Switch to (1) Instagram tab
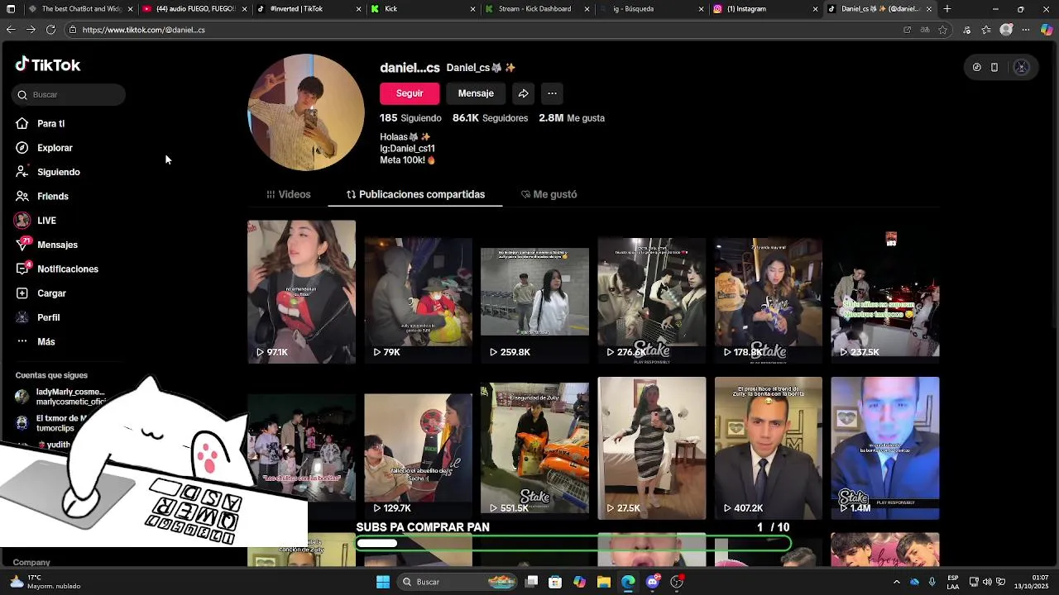Viewport: 1059px width, 595px height. click(765, 9)
